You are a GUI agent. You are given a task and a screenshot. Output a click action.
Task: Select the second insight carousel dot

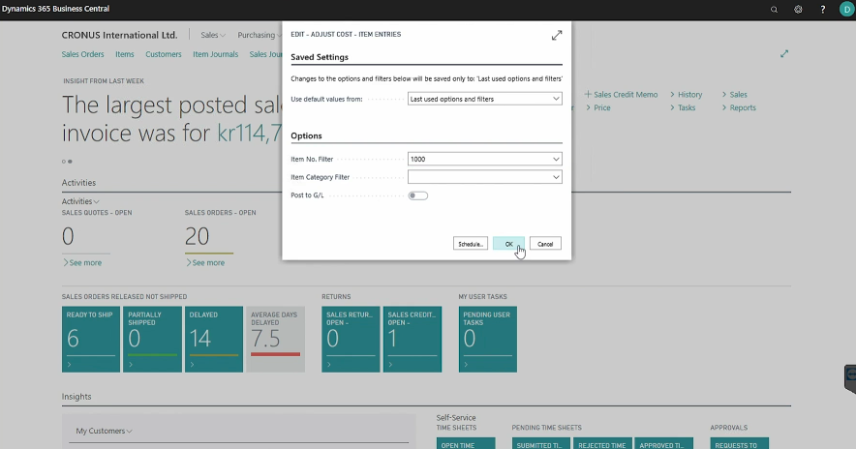(x=70, y=162)
